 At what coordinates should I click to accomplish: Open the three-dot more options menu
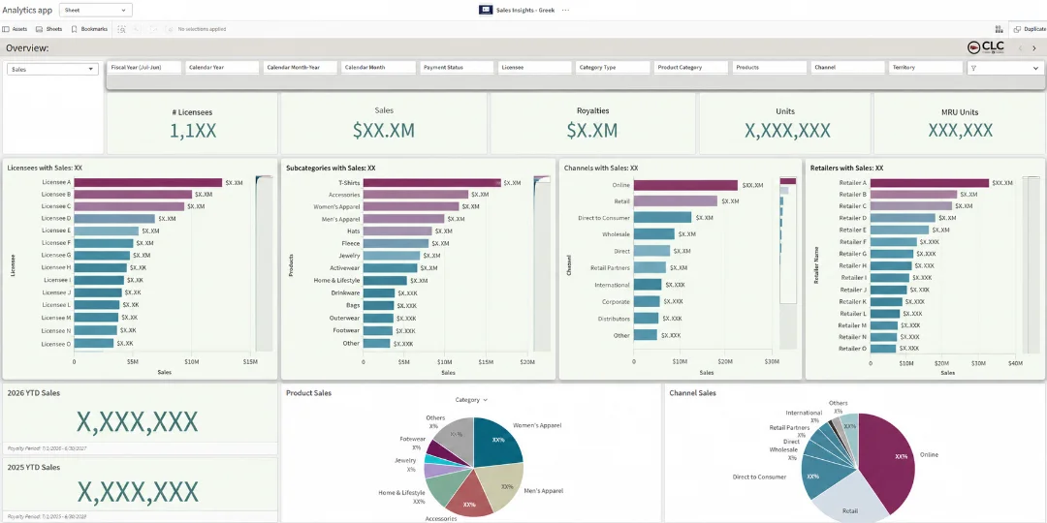[x=565, y=10]
